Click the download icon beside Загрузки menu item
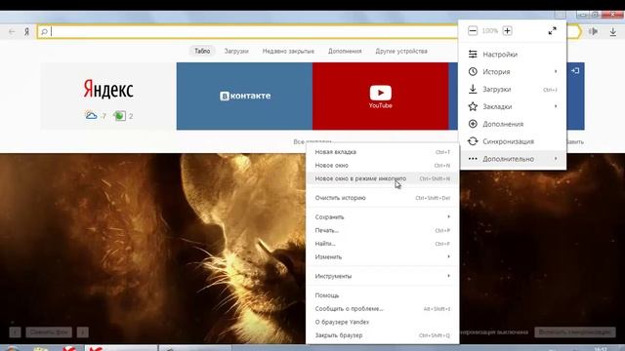Screen dimensions: 625x351 (473, 89)
